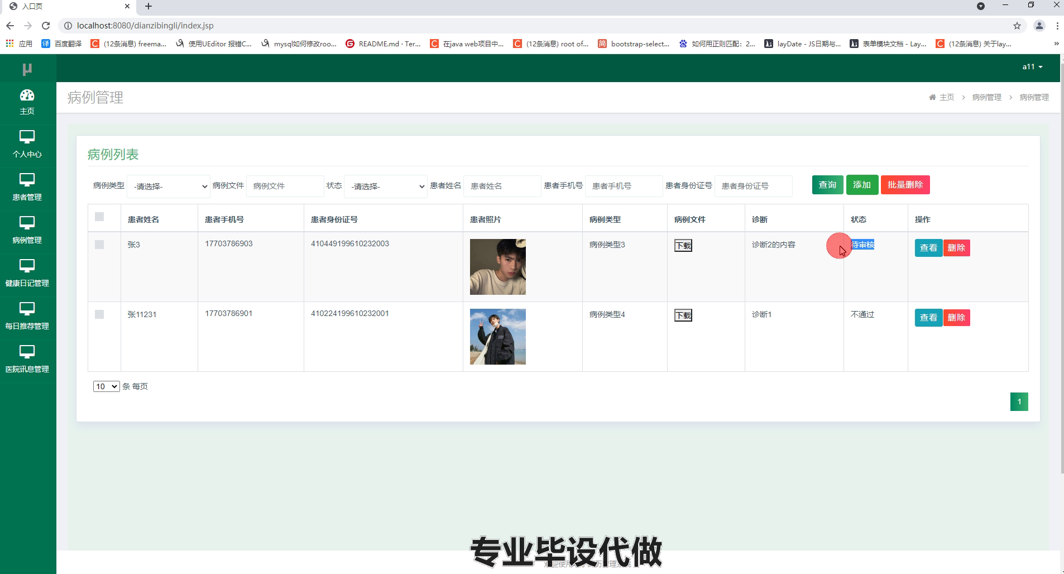This screenshot has height=574, width=1064.
Task: Open 患者管理 in the sidebar
Action: click(27, 188)
